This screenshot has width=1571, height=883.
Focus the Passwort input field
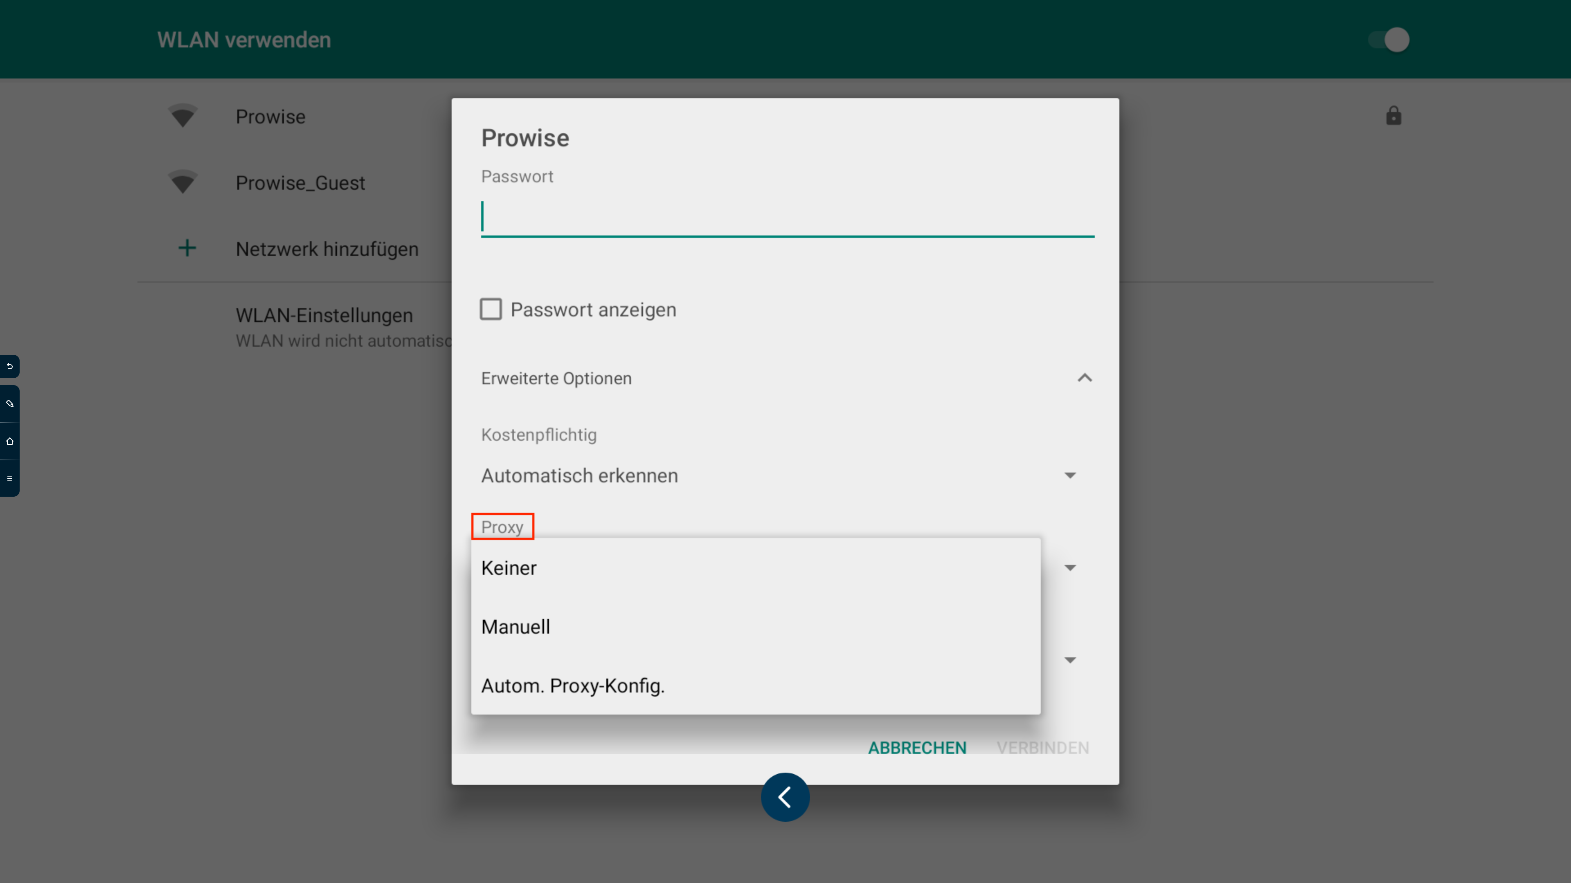787,217
